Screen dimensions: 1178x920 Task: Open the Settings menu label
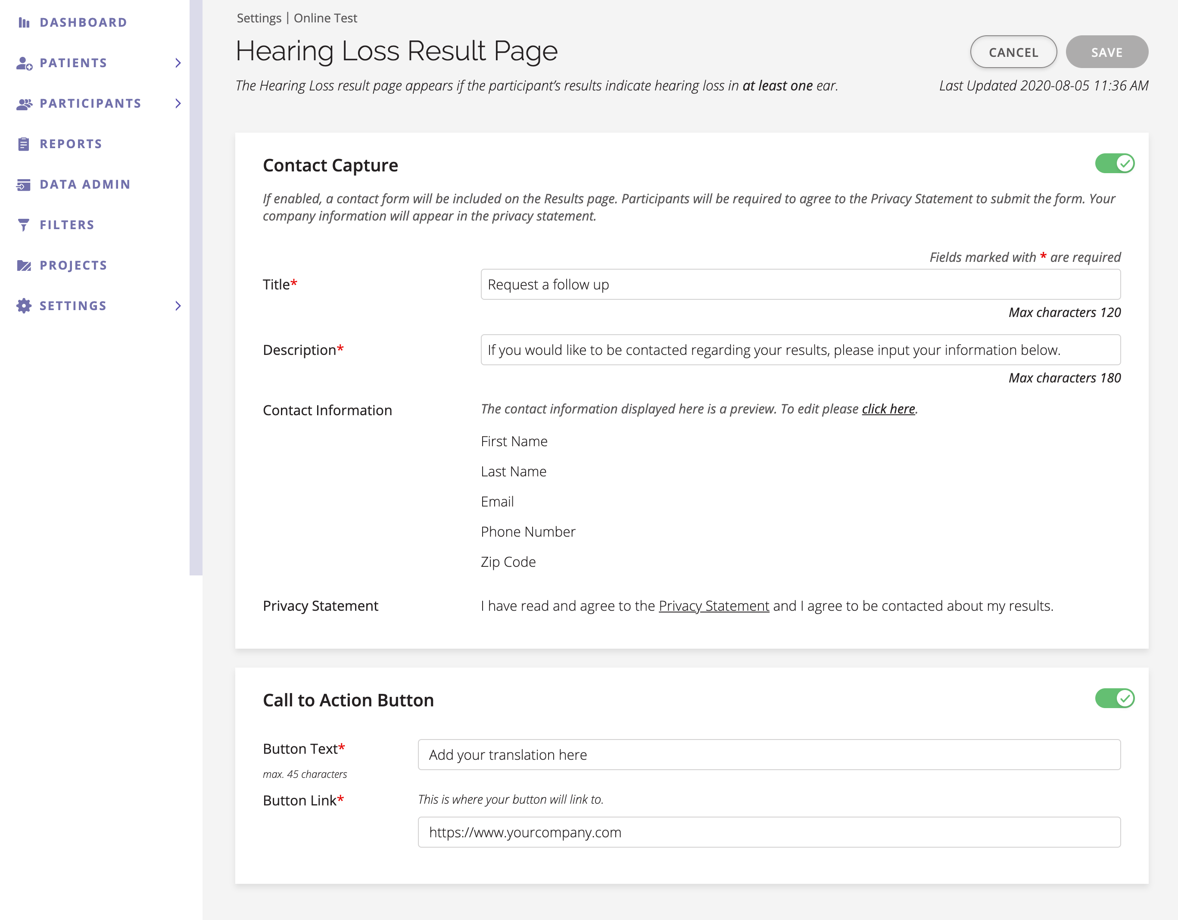click(x=73, y=306)
